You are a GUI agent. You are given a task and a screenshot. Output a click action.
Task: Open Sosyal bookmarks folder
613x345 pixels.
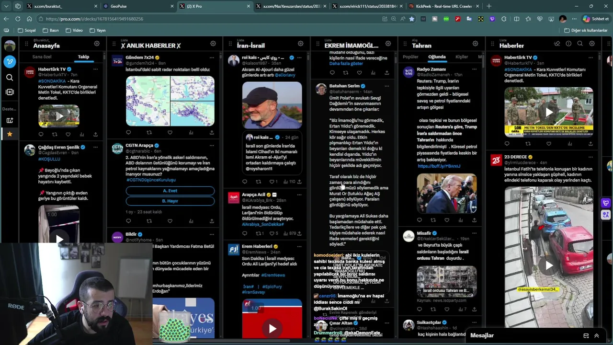click(26, 30)
